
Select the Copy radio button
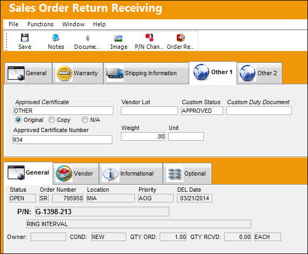(52, 120)
